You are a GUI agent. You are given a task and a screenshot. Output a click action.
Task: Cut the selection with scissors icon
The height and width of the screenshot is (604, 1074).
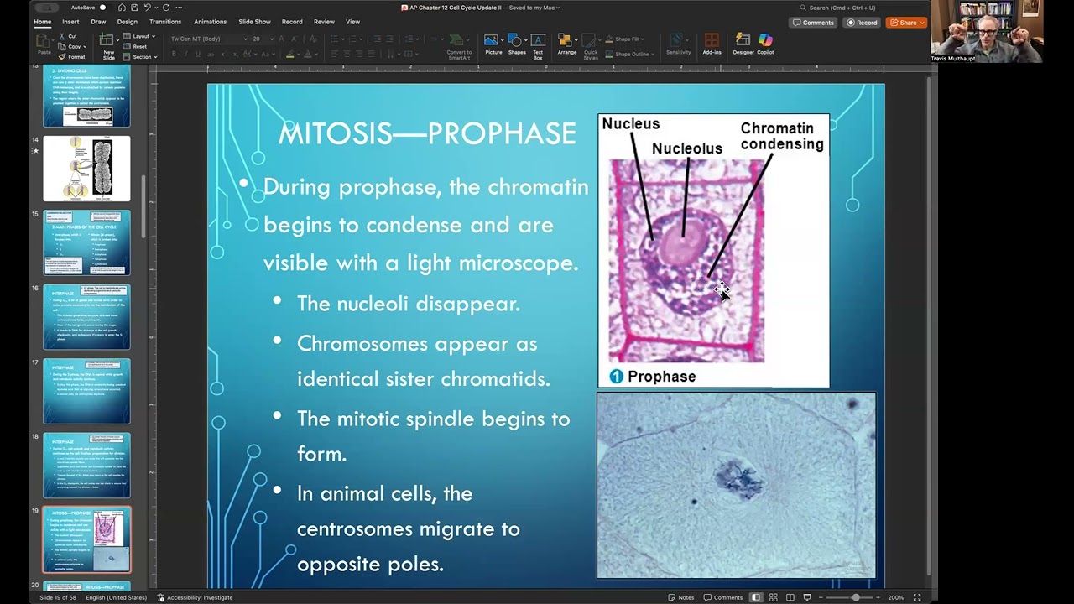(x=66, y=36)
